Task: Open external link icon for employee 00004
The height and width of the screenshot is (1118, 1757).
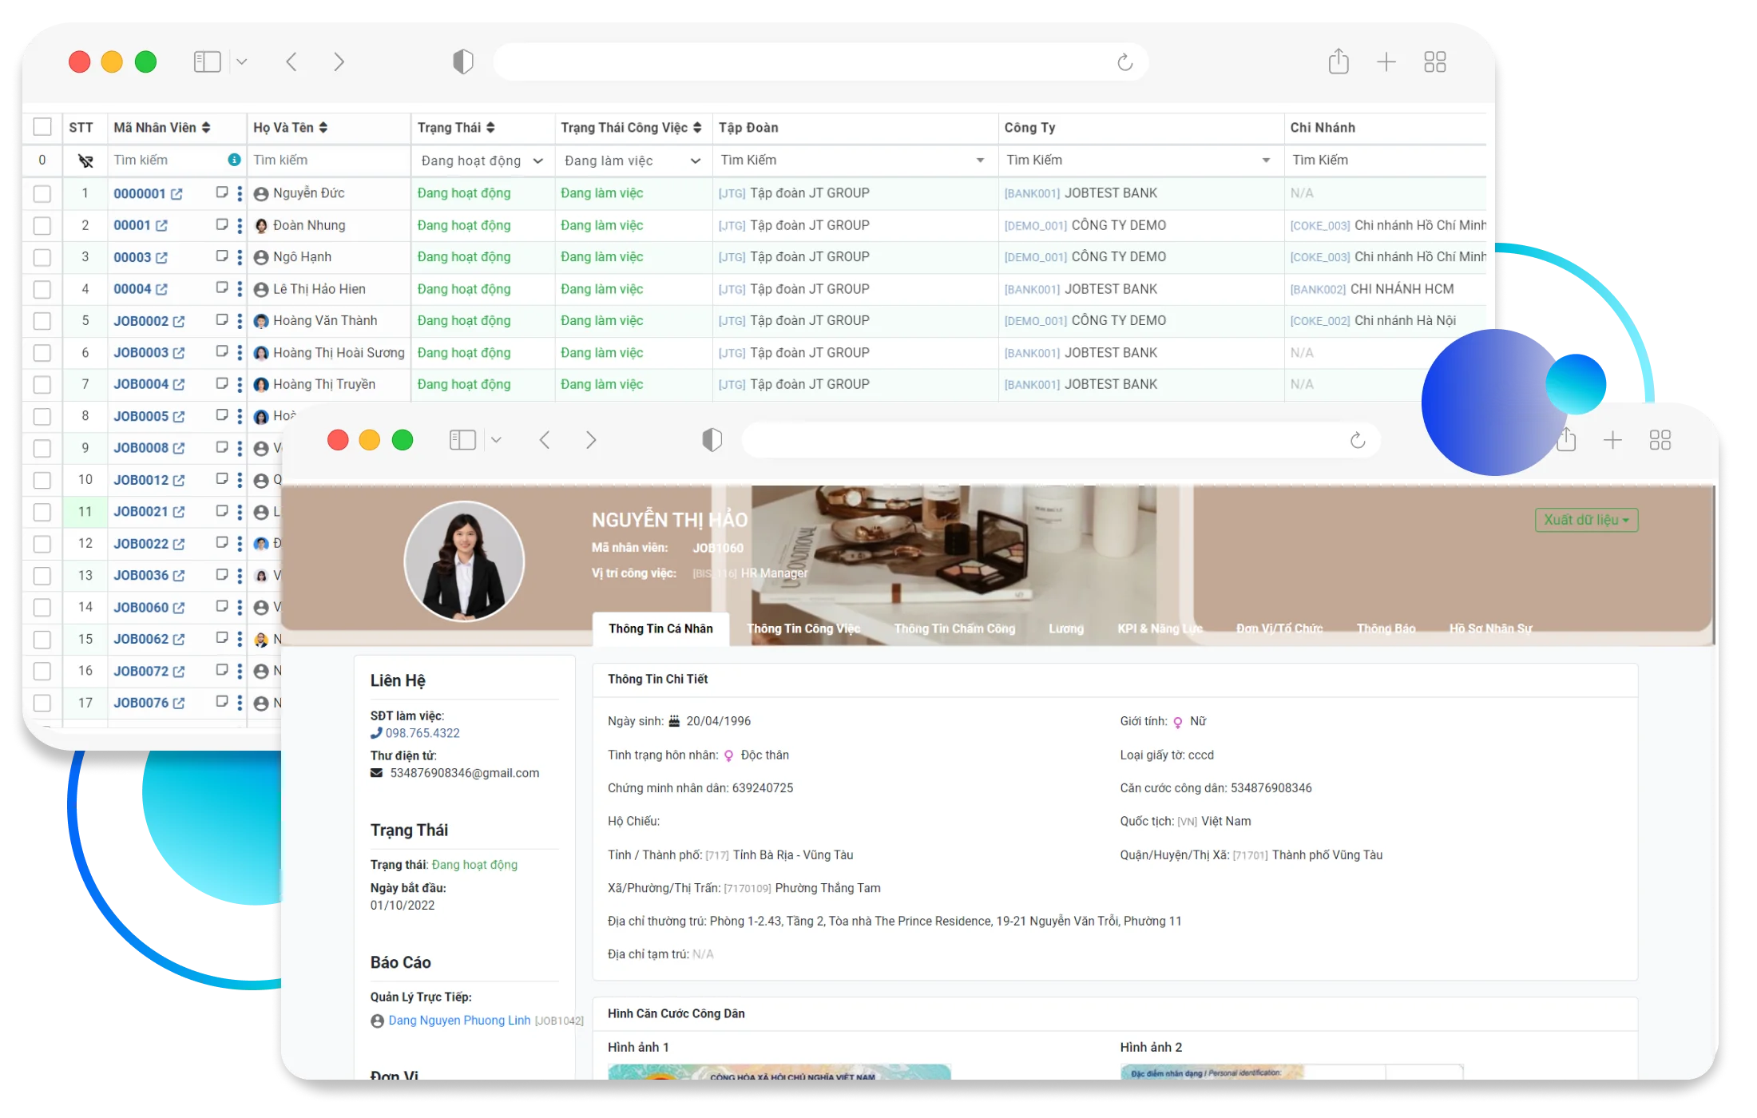Action: (162, 290)
